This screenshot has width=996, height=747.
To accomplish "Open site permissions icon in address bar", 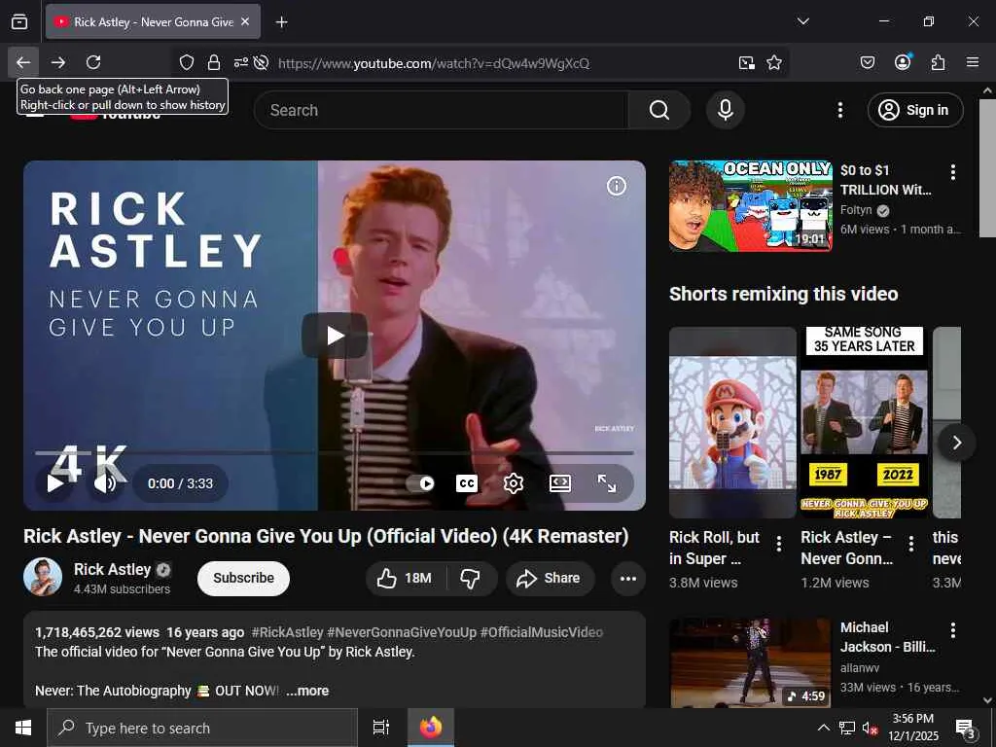I will click(241, 62).
